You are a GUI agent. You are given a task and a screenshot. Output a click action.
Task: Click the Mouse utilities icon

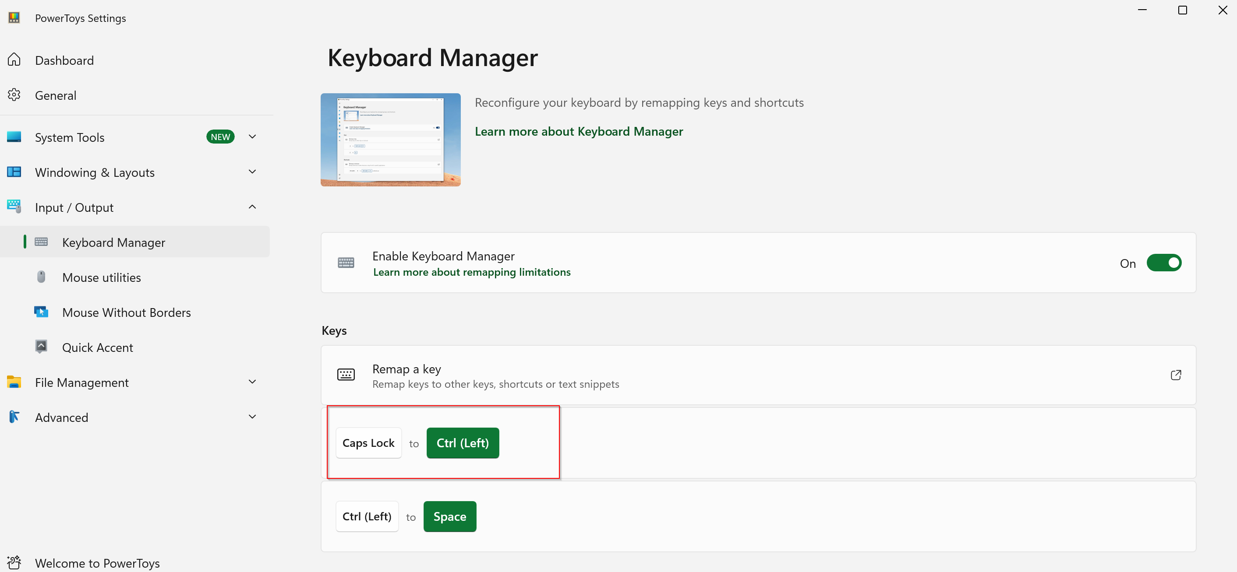click(41, 277)
